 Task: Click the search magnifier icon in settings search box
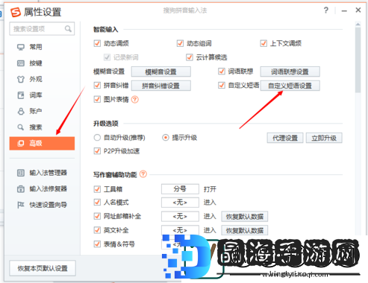(68, 29)
